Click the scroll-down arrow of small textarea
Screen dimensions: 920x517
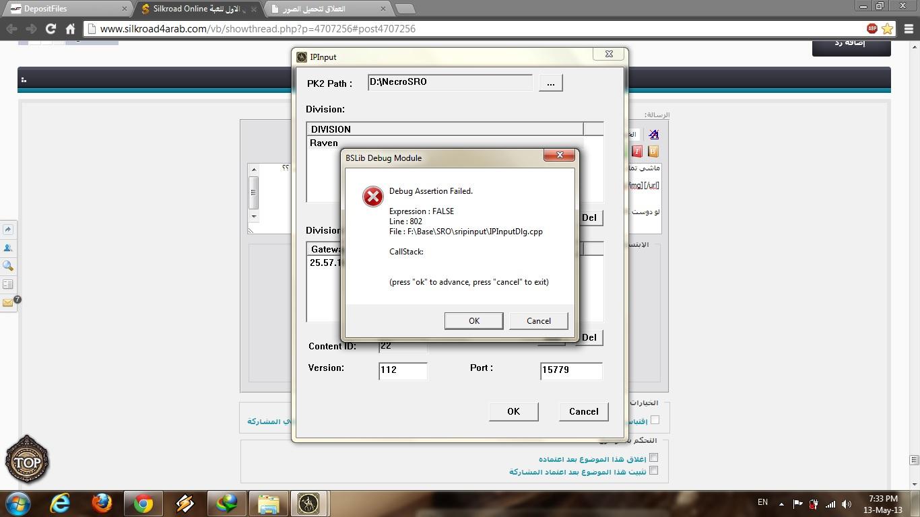pyautogui.click(x=253, y=216)
